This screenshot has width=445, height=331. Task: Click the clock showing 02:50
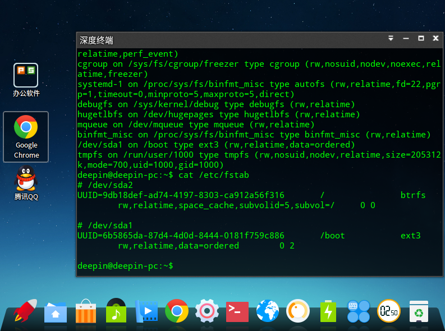[388, 311]
